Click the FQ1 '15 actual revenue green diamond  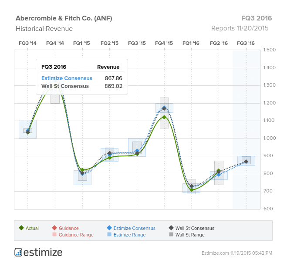pyautogui.click(x=82, y=170)
